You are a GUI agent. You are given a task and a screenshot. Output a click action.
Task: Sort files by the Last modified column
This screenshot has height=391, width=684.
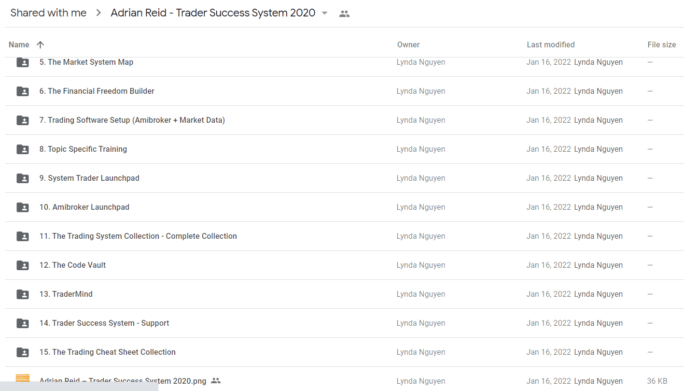[551, 44]
